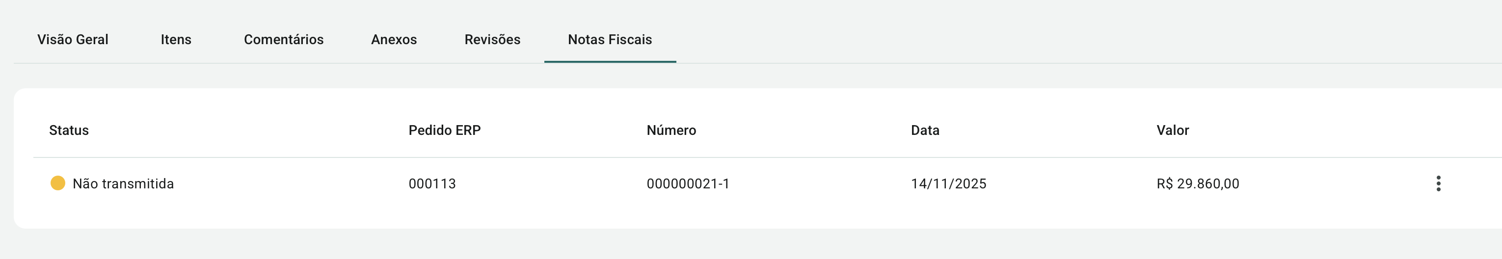Click the invoice value R$ 29.860,00

tap(1198, 184)
